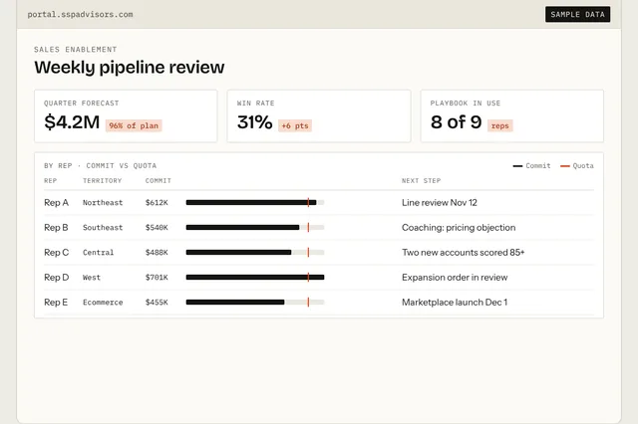Click the Central territory cell
Screen dimensions: 638x424
[98, 252]
